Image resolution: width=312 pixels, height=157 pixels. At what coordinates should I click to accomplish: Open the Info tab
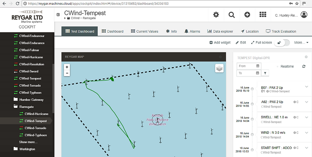[171, 31]
